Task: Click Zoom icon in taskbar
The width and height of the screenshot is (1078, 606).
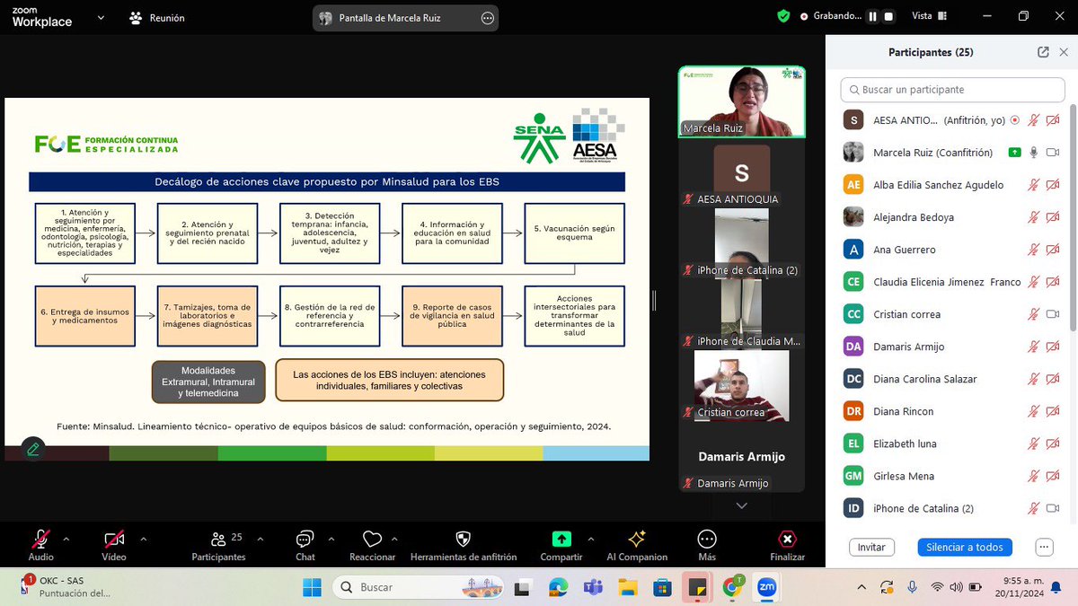Action: [768, 588]
